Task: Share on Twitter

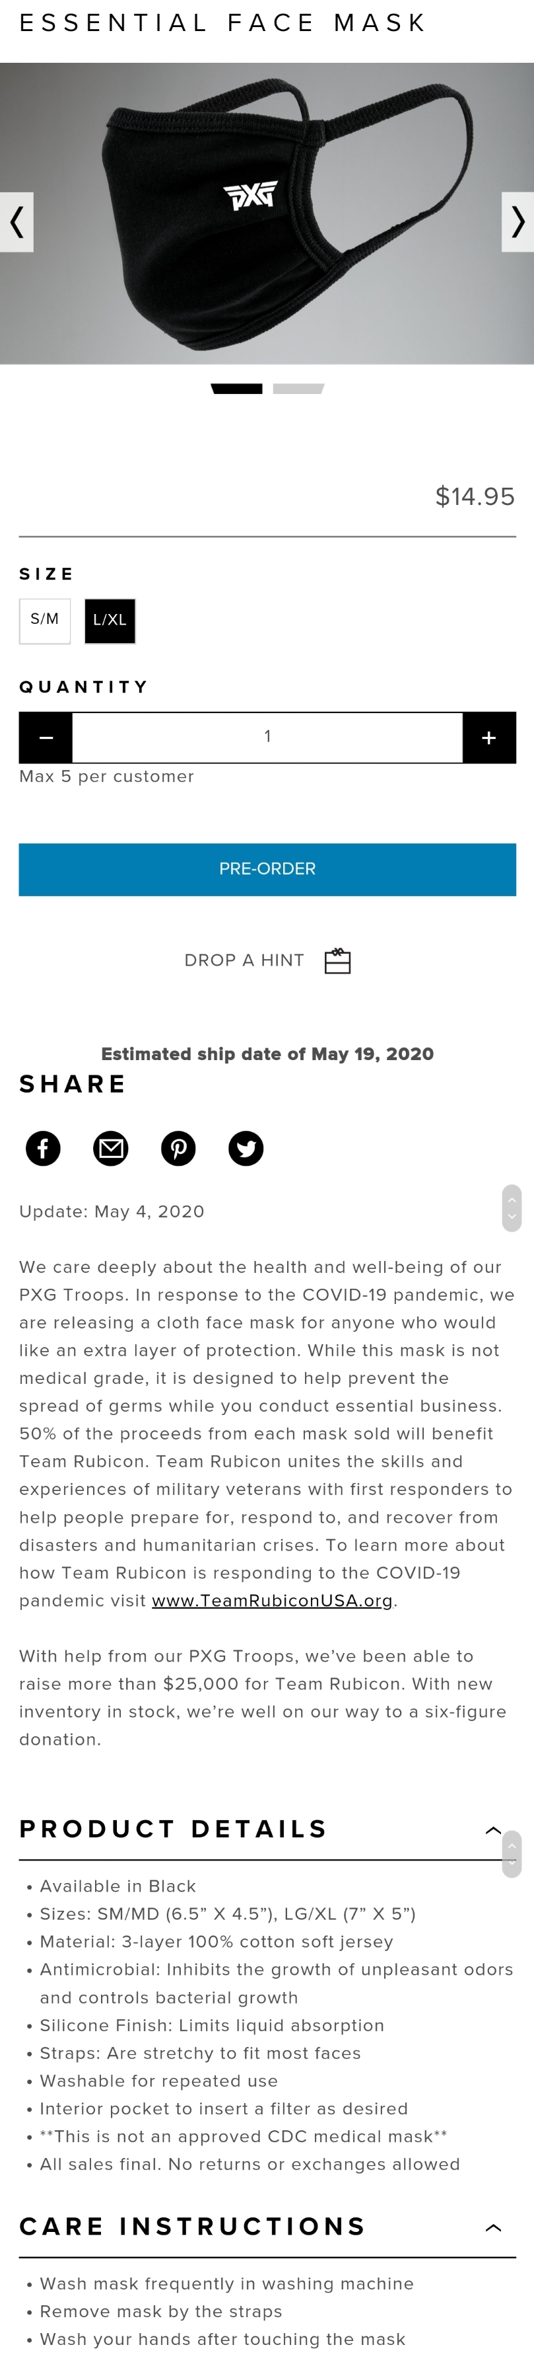Action: [246, 1149]
